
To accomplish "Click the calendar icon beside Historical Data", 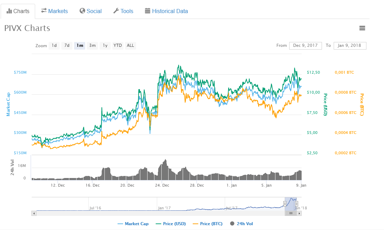I will [148, 11].
